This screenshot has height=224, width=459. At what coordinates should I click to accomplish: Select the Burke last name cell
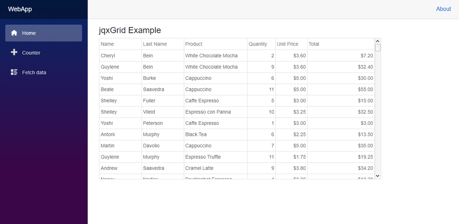163,78
